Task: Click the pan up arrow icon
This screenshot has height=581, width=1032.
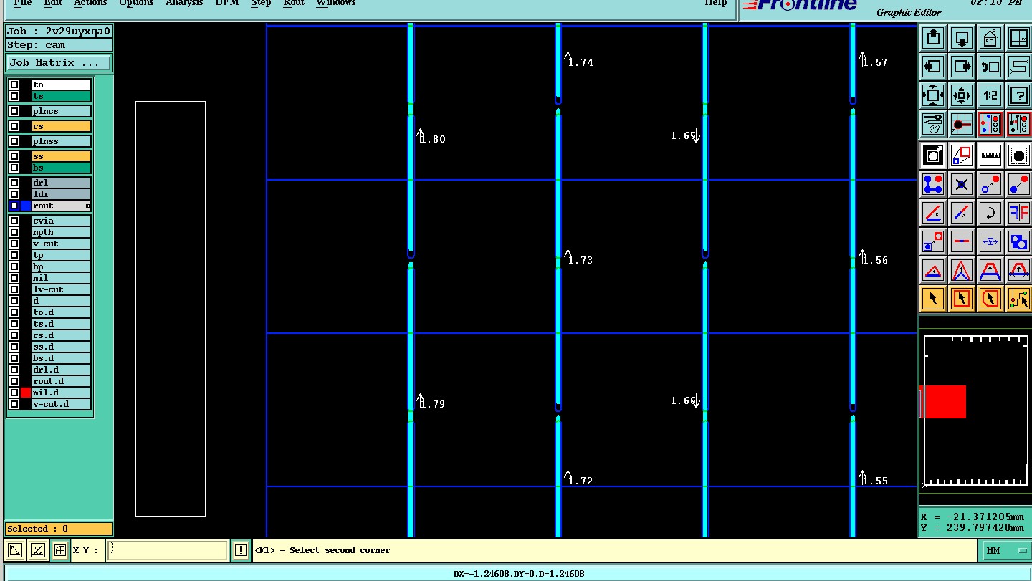Action: 932,37
